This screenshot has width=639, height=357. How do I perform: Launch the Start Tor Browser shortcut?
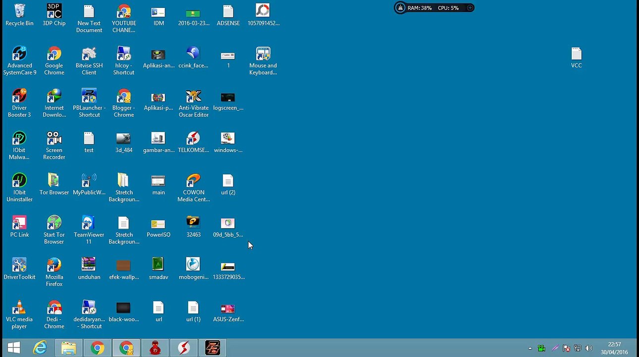(x=54, y=230)
